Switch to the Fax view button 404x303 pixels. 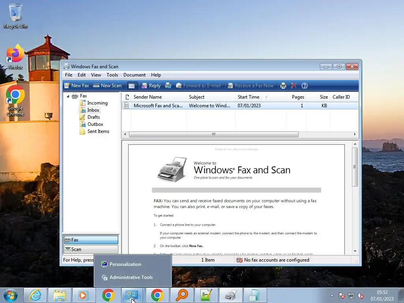click(91, 240)
